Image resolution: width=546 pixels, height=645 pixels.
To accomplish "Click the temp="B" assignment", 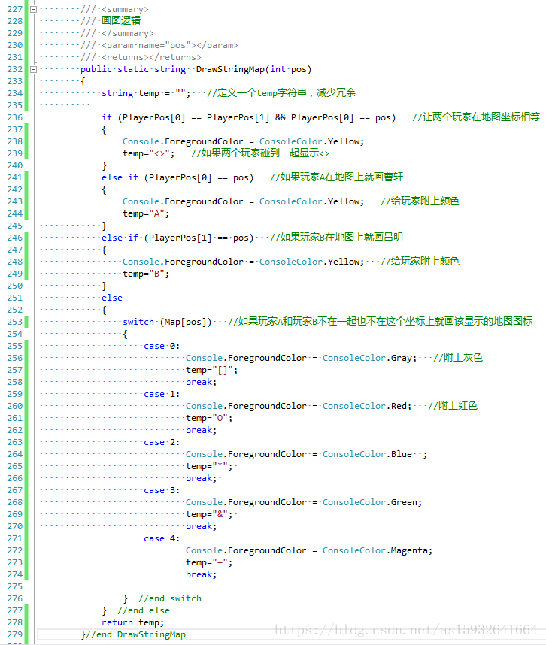I will 146,274.
